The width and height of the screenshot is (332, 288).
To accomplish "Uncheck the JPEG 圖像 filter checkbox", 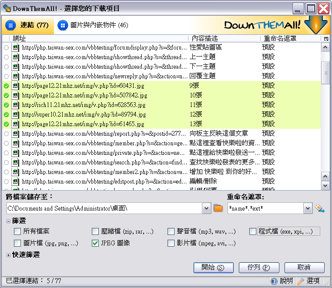I will coord(95,243).
